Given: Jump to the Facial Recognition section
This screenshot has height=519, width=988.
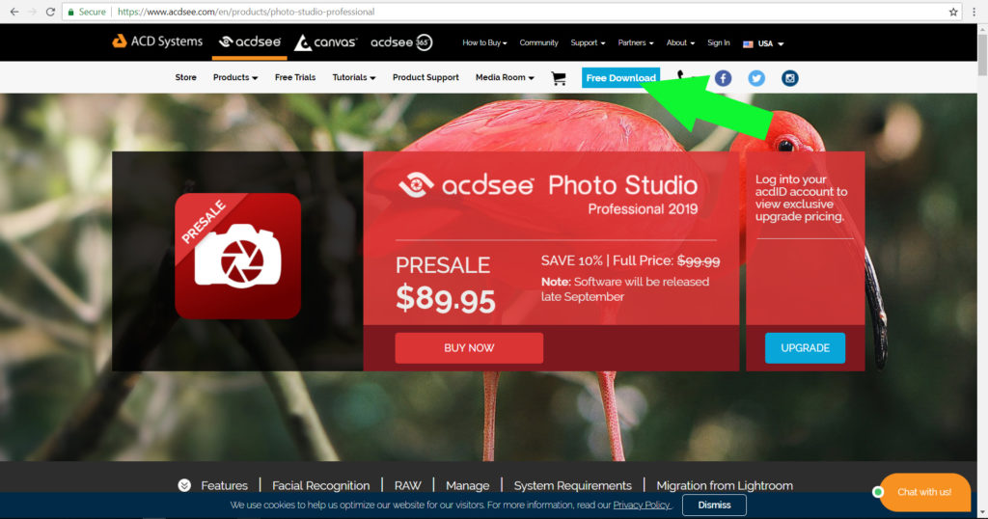Looking at the screenshot, I should [320, 485].
